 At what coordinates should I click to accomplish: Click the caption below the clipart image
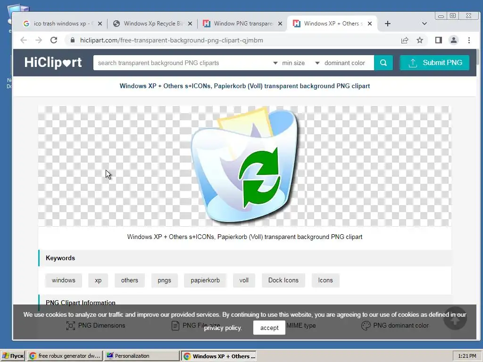click(x=245, y=237)
